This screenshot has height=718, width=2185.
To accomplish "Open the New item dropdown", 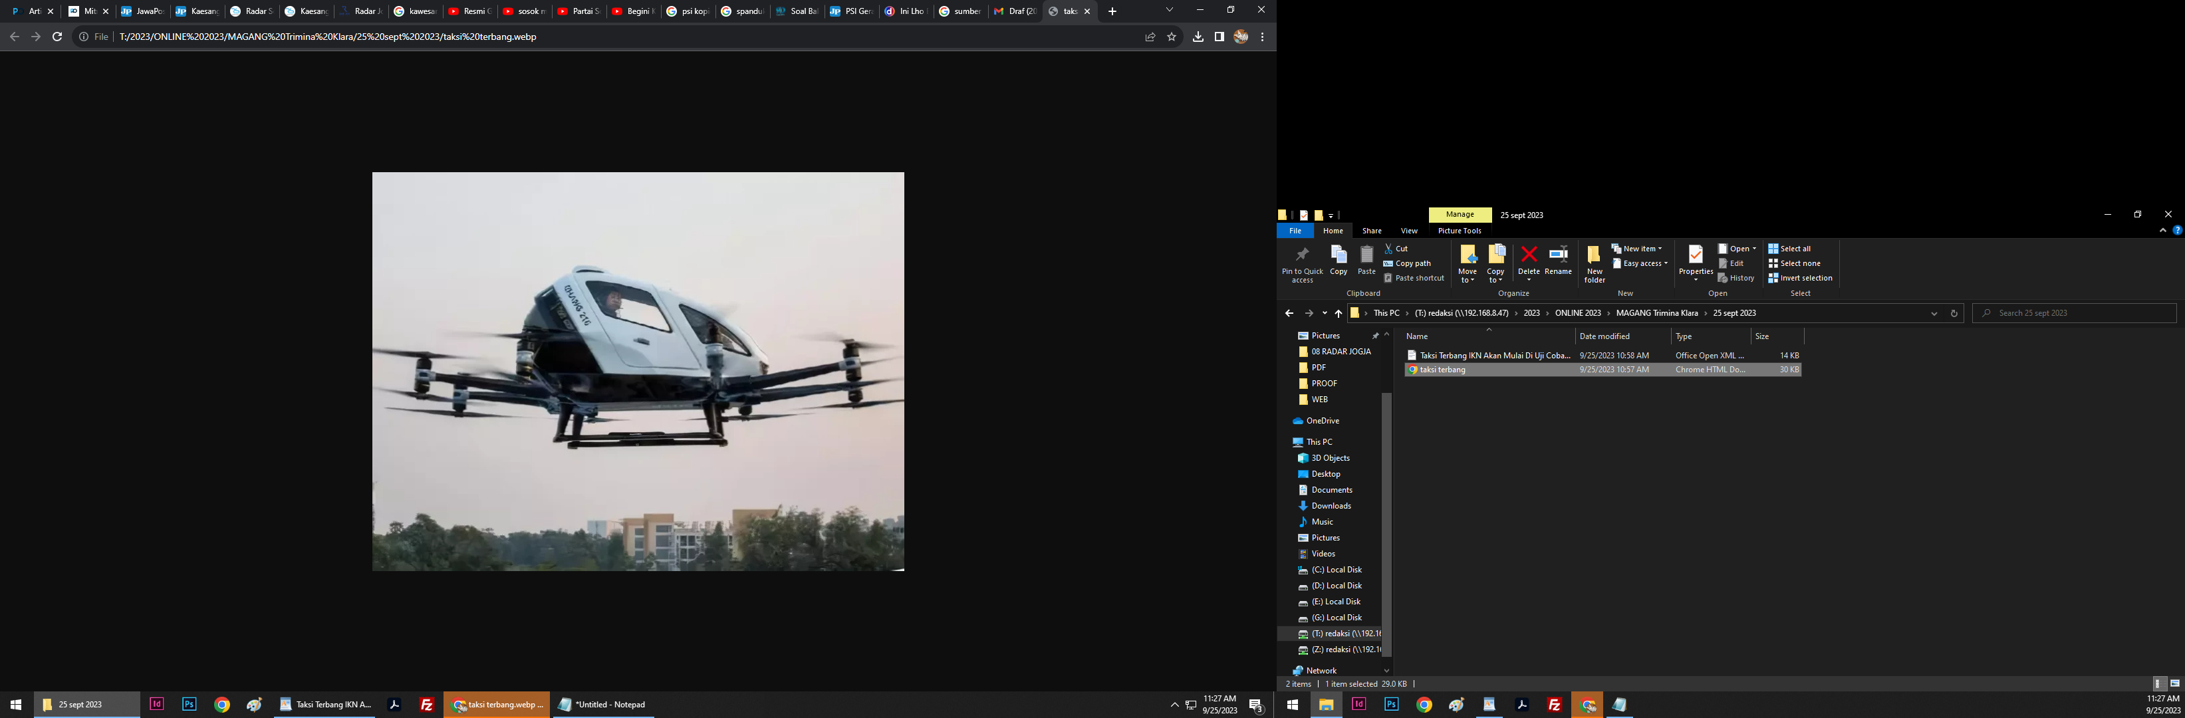I will 1637,249.
